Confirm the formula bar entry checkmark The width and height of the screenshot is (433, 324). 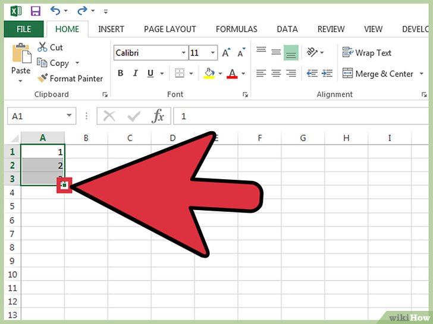(x=134, y=116)
